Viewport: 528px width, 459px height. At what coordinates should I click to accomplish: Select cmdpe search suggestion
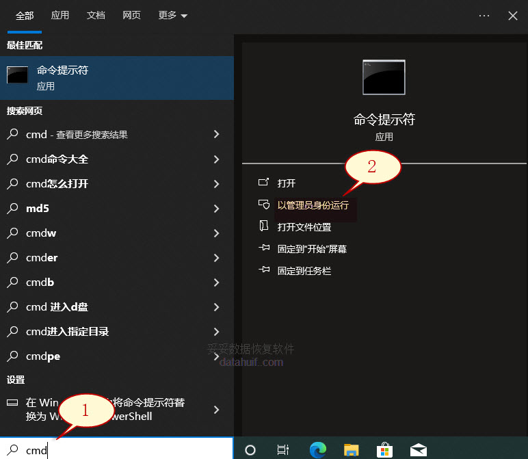coord(117,356)
